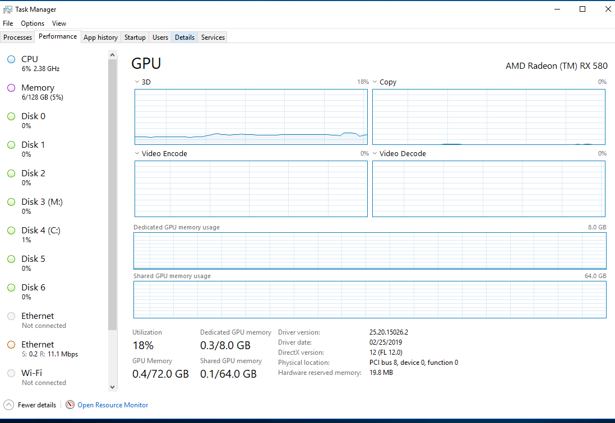
Task: Select the CPU circle icon in sidebar
Action: tap(11, 59)
